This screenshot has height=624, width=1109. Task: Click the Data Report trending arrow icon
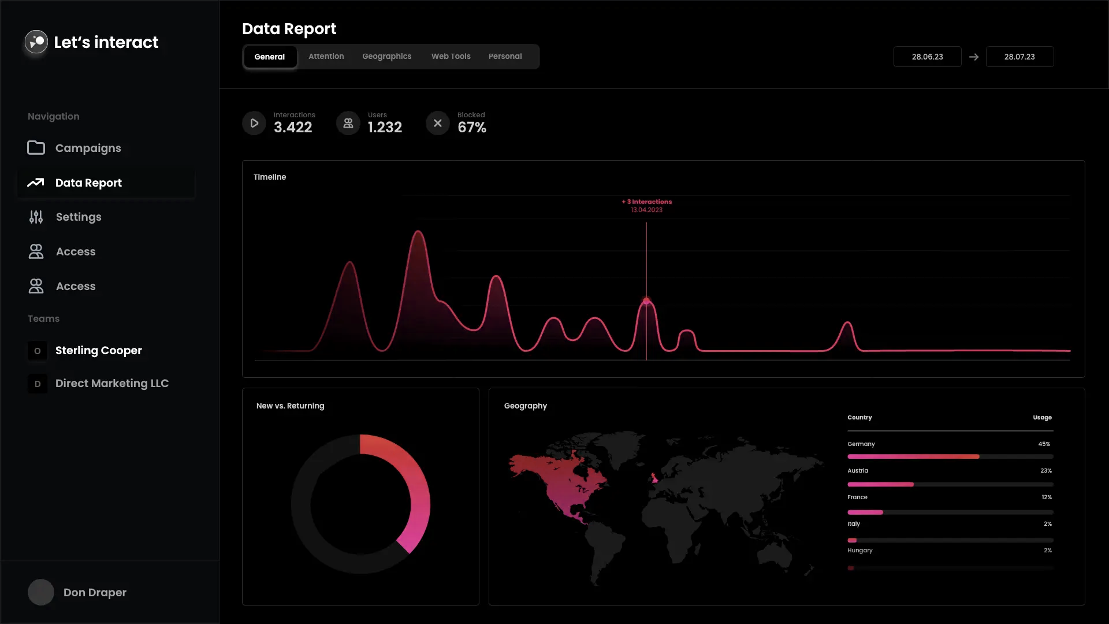click(36, 183)
